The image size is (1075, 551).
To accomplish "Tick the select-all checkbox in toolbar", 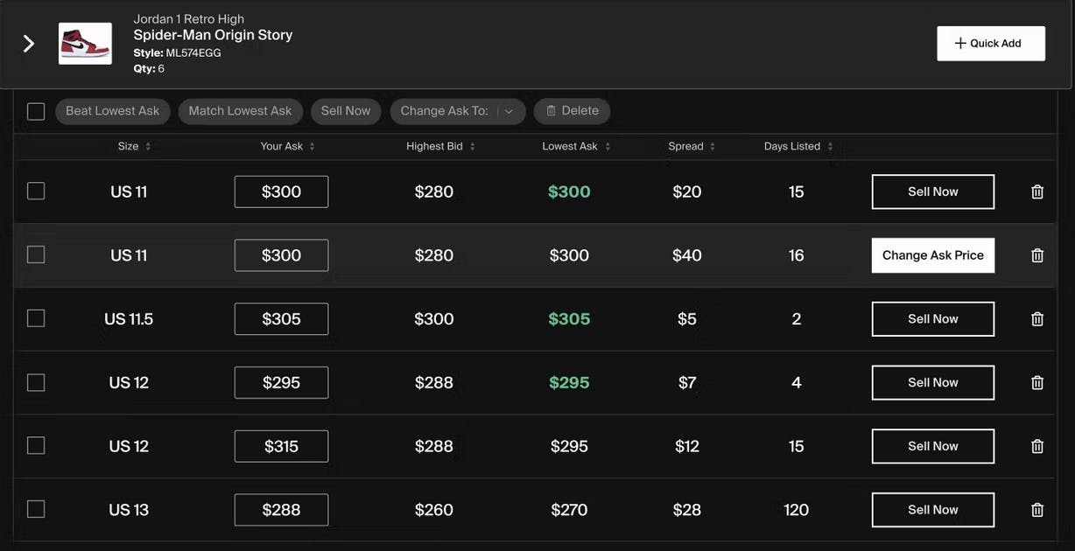I will click(36, 111).
